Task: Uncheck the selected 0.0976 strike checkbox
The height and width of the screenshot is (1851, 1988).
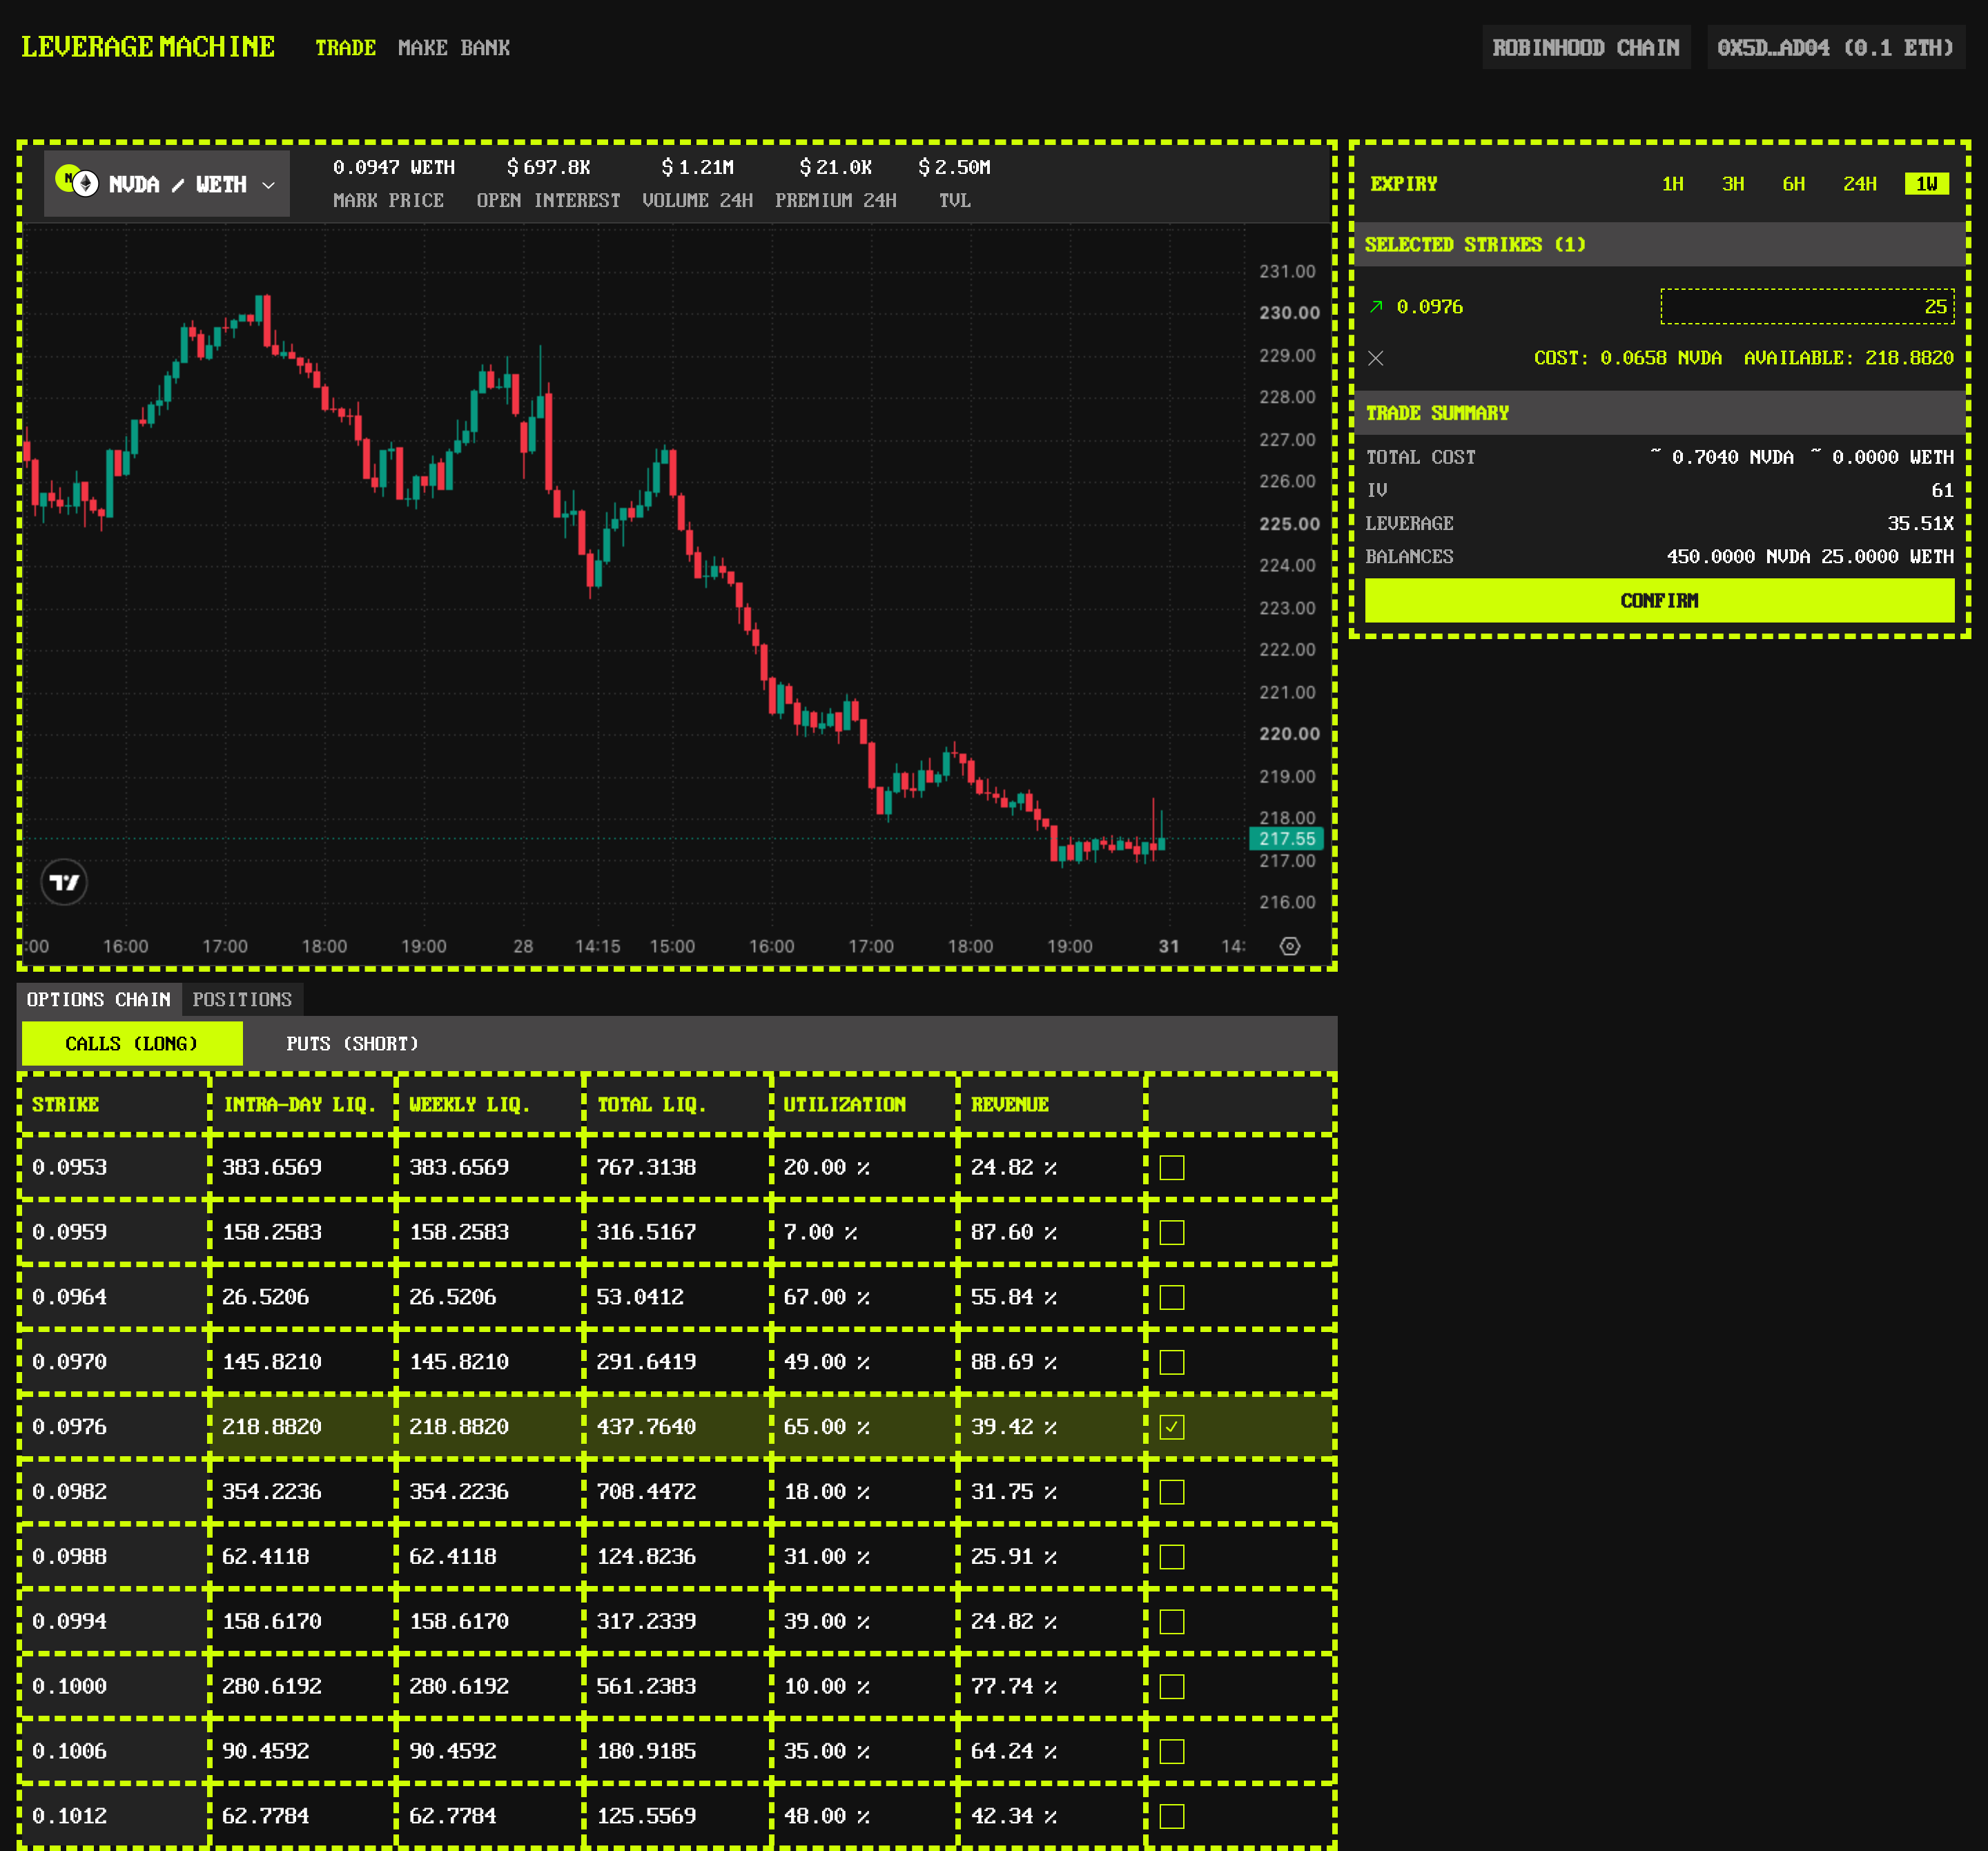Action: click(x=1172, y=1427)
